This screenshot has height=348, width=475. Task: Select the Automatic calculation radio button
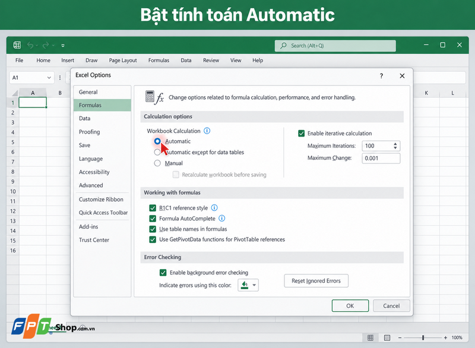coord(157,141)
